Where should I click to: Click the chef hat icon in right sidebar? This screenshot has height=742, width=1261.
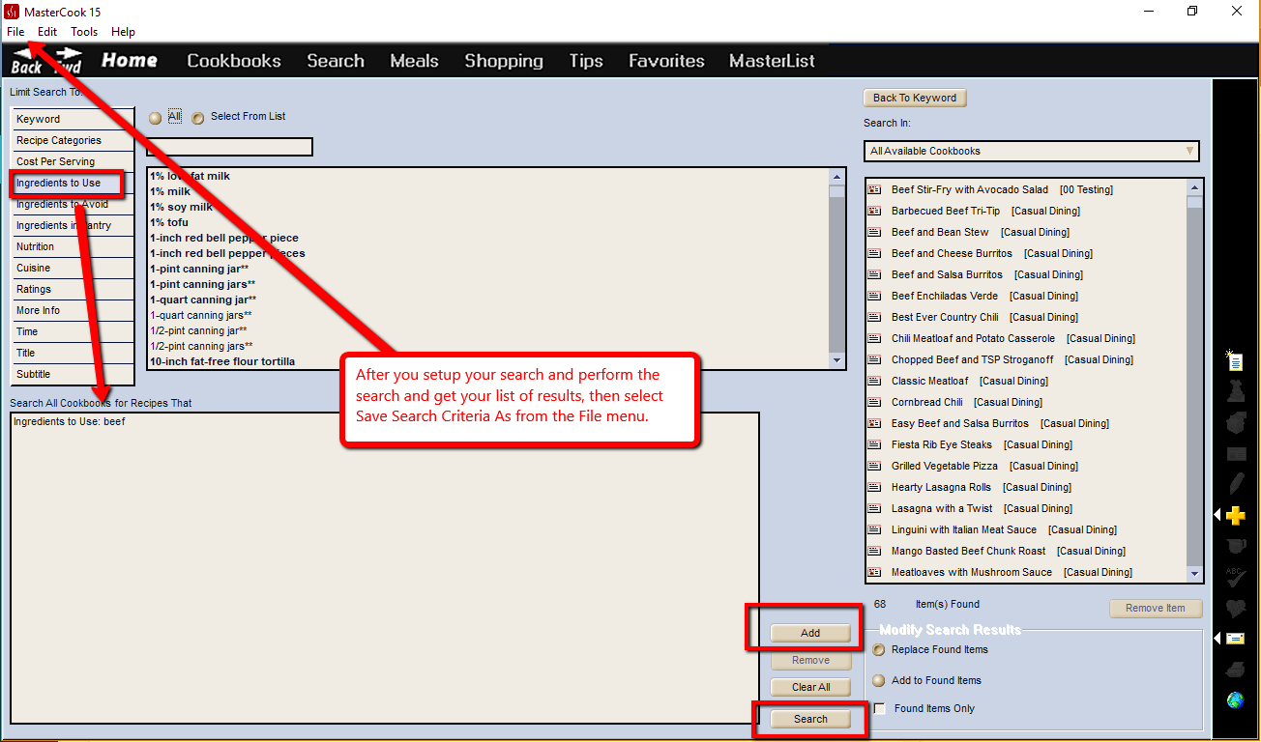pyautogui.click(x=1235, y=391)
